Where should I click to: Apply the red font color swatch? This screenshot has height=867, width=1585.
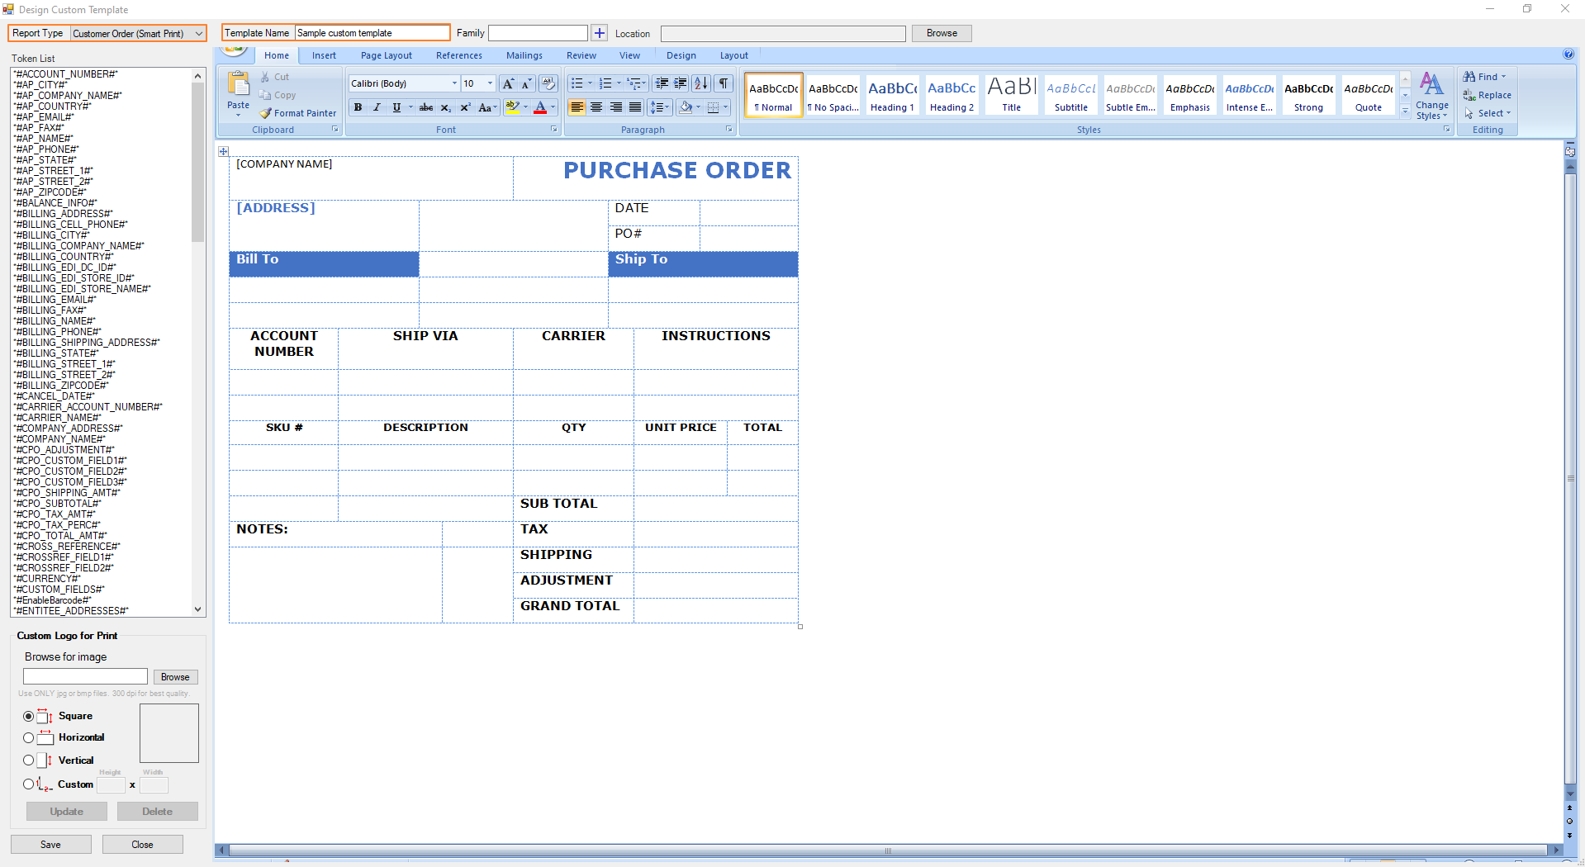pyautogui.click(x=540, y=107)
